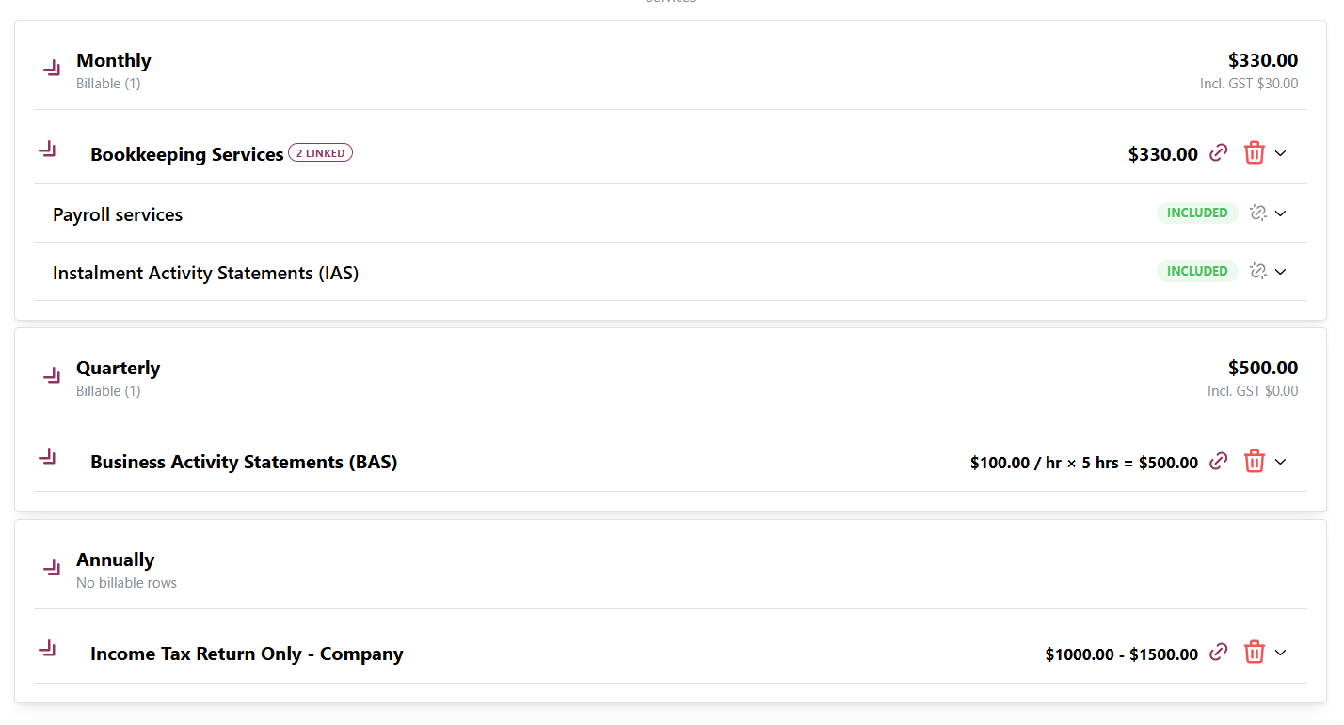Image resolution: width=1344 pixels, height=725 pixels.
Task: Delete Business Activity Statements (BAS) row
Action: point(1254,462)
